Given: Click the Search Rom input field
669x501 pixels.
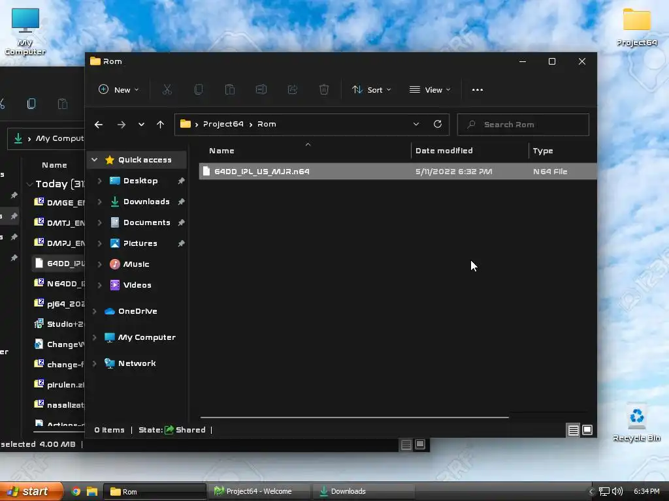Looking at the screenshot, I should tap(523, 125).
